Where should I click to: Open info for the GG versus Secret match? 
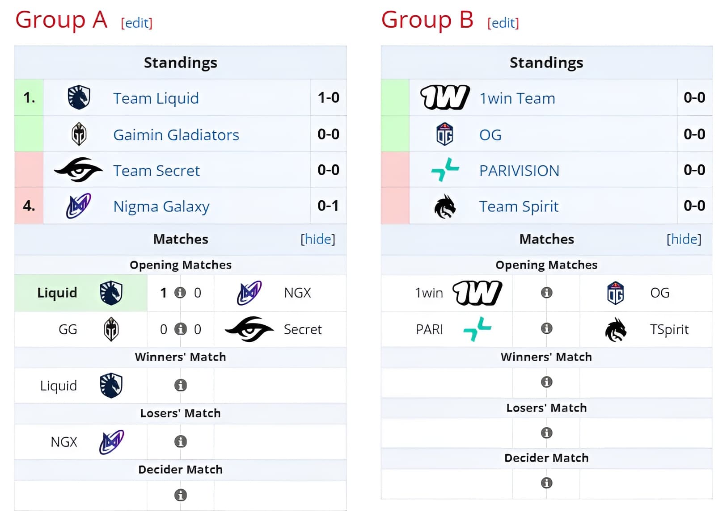tap(180, 329)
